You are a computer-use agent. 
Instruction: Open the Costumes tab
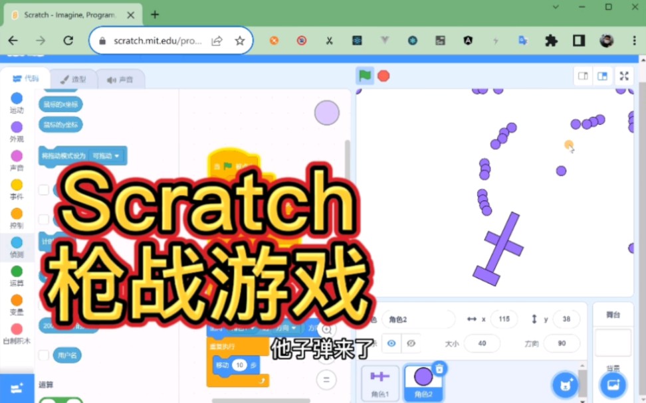tap(73, 79)
